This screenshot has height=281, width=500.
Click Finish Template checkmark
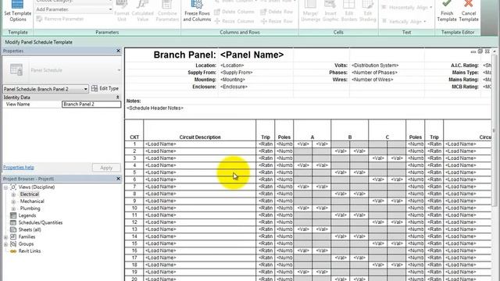click(x=446, y=11)
